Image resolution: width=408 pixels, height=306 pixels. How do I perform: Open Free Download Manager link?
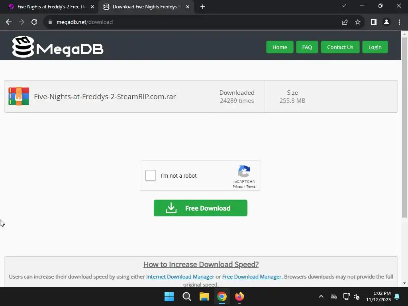click(252, 277)
